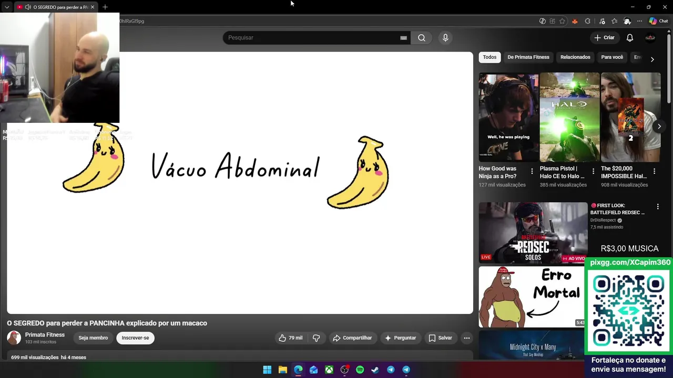The width and height of the screenshot is (673, 378).
Task: Save video with Salvar button
Action: (440, 338)
